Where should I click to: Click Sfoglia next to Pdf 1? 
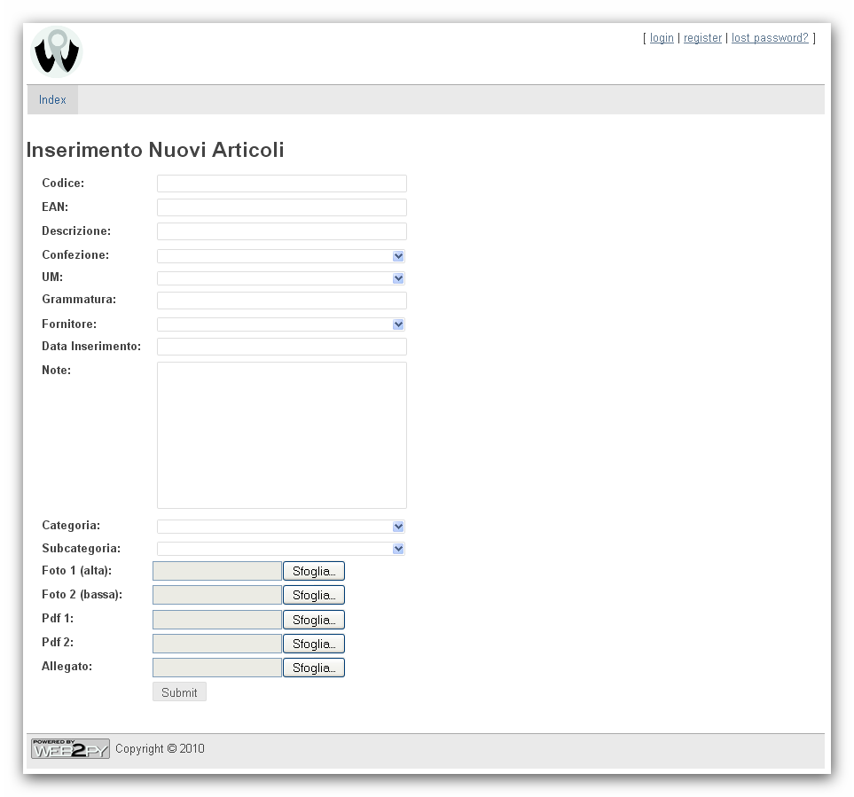(313, 619)
